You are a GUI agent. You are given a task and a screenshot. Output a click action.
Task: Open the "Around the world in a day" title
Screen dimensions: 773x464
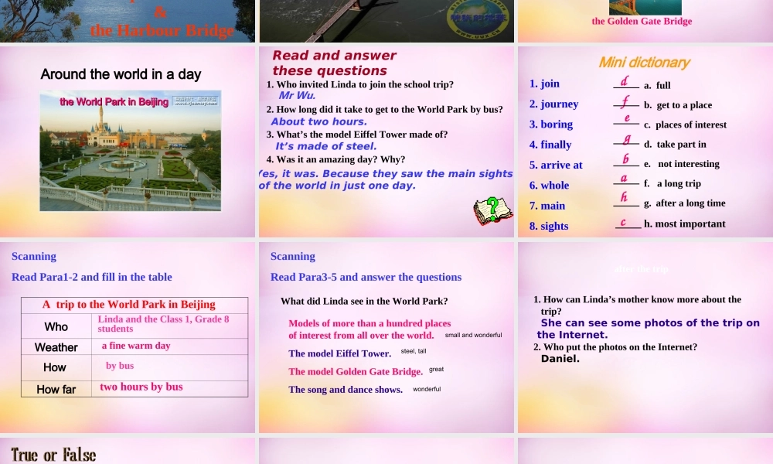tap(121, 74)
